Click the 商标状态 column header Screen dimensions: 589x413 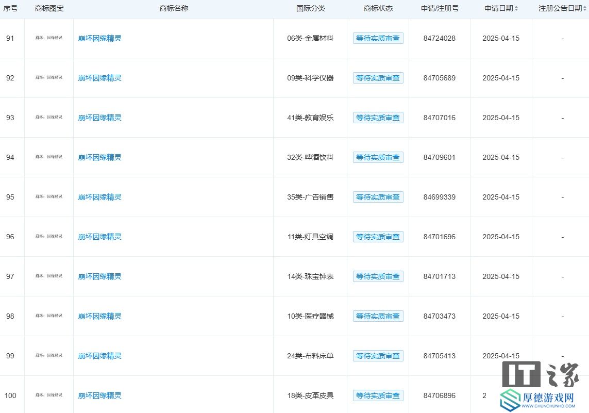[378, 8]
